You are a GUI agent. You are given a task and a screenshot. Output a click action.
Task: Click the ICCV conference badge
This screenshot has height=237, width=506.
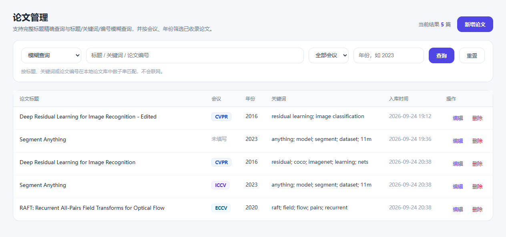tap(221, 185)
